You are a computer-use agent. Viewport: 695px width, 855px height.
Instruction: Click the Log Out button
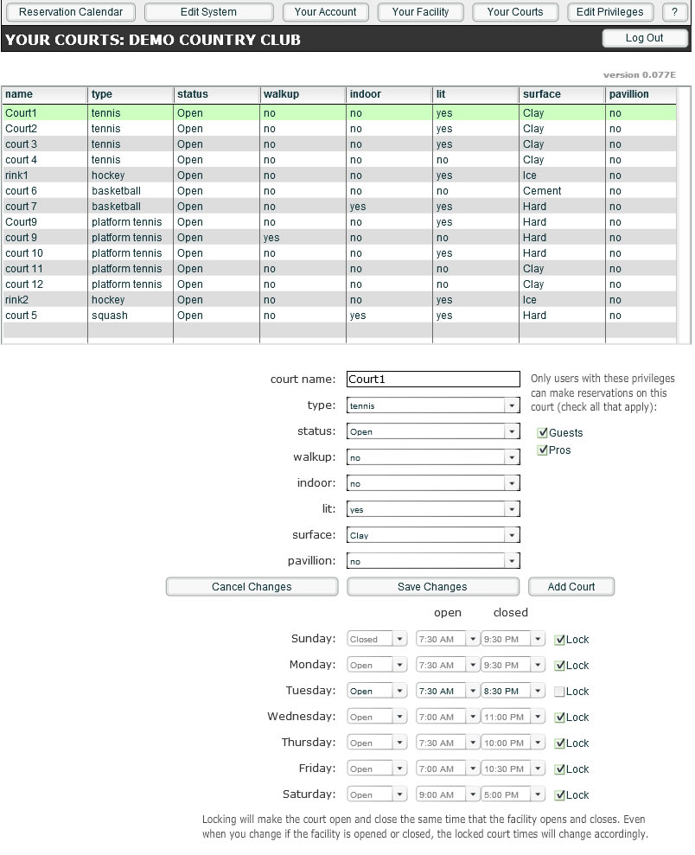(644, 38)
